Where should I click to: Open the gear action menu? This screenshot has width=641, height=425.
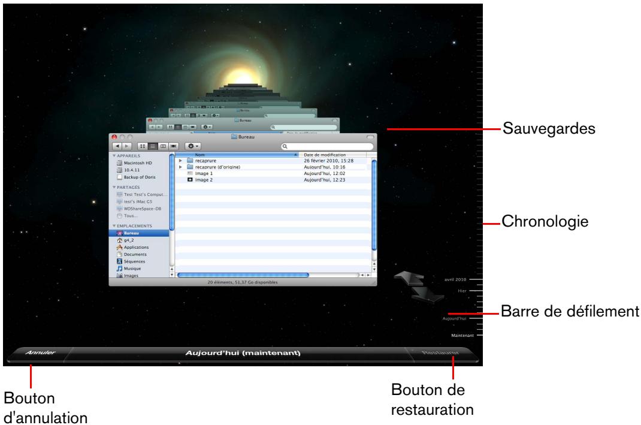tap(193, 146)
